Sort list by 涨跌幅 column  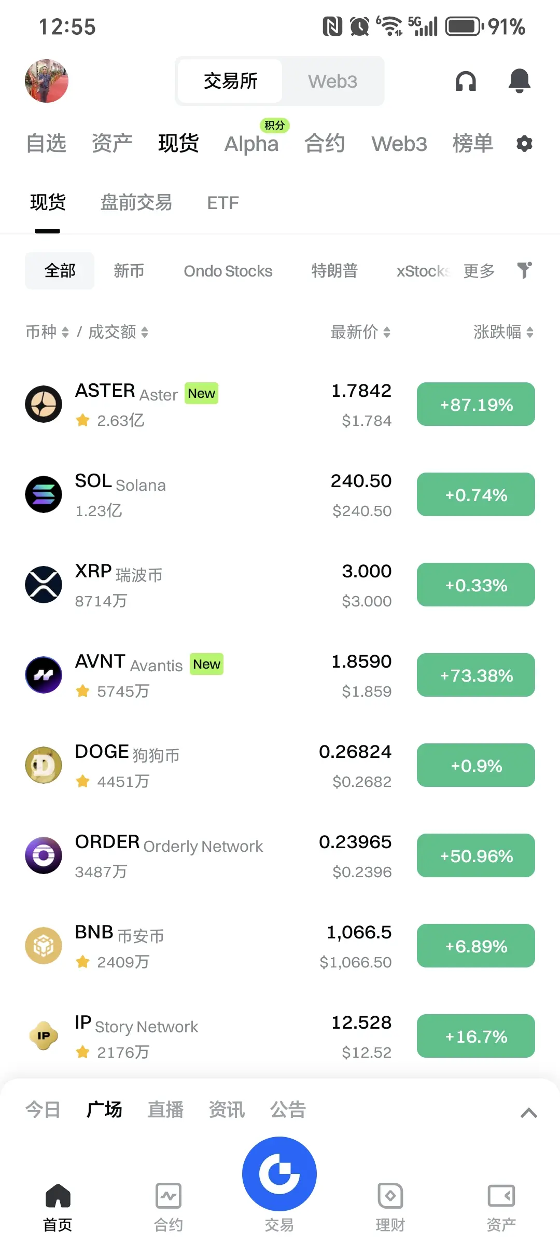[503, 332]
